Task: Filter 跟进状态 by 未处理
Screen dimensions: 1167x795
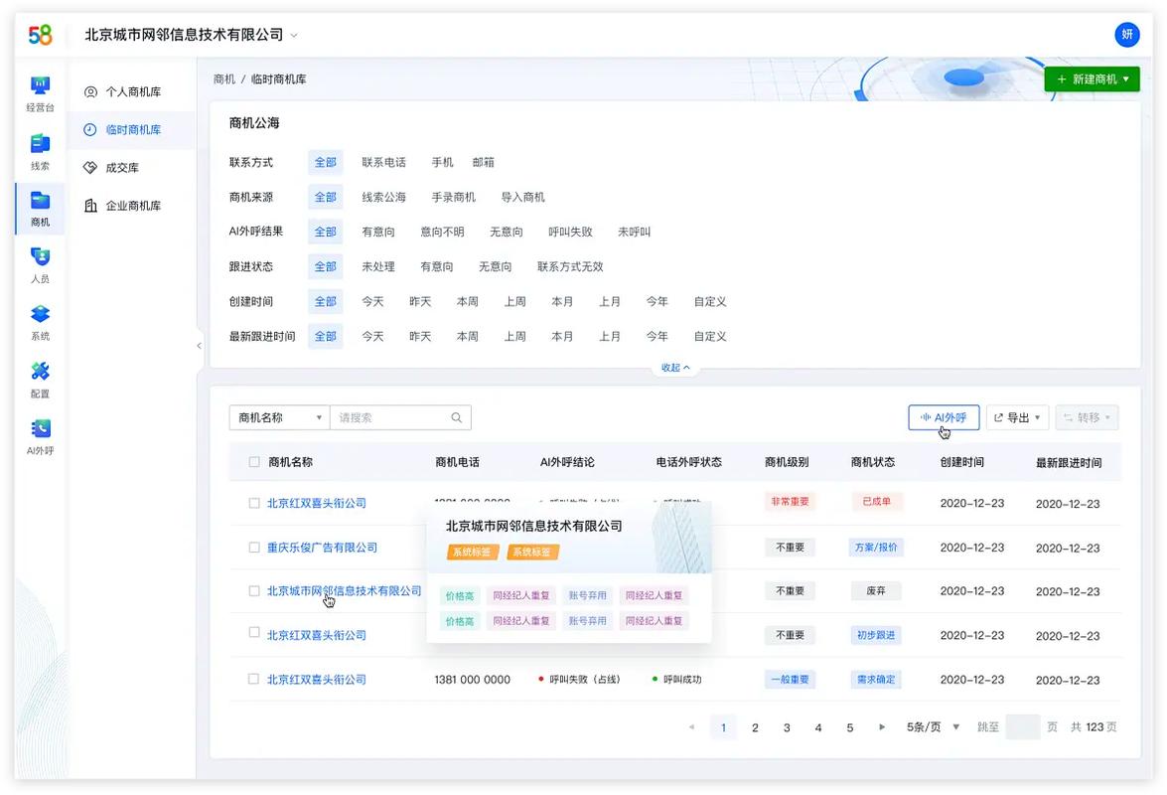Action: 378,266
